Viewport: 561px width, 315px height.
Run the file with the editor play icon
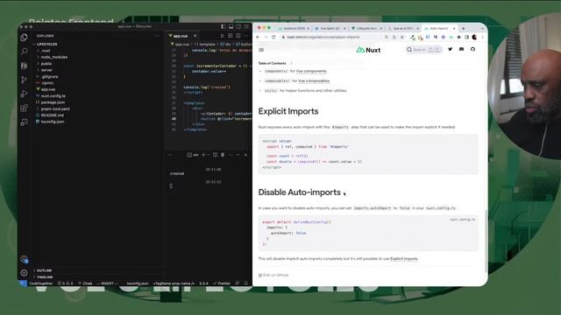tap(223, 36)
